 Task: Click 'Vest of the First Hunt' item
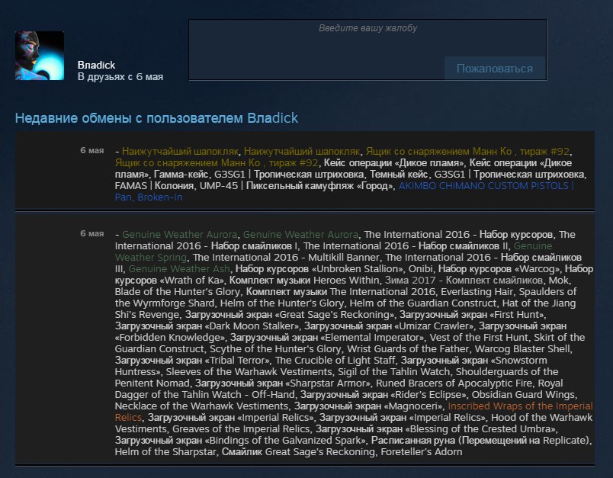pos(479,337)
